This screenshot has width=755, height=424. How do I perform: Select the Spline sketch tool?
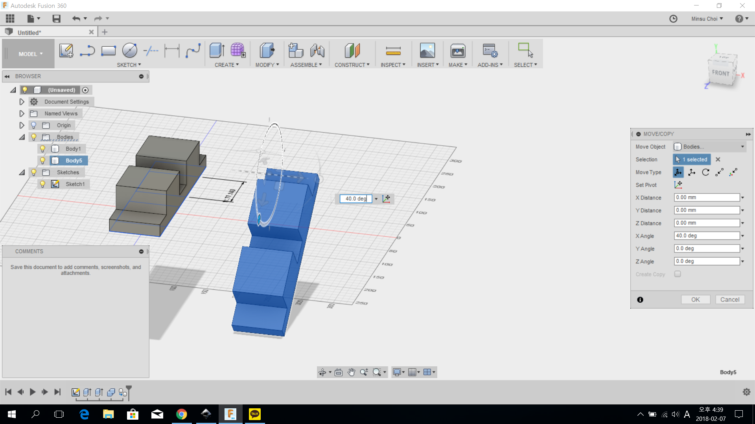(193, 51)
